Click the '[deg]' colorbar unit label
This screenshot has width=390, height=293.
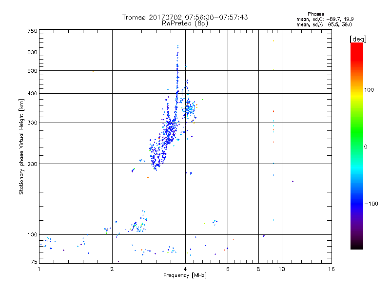358,39
